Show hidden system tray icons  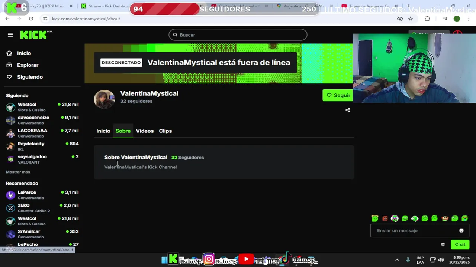click(397, 260)
